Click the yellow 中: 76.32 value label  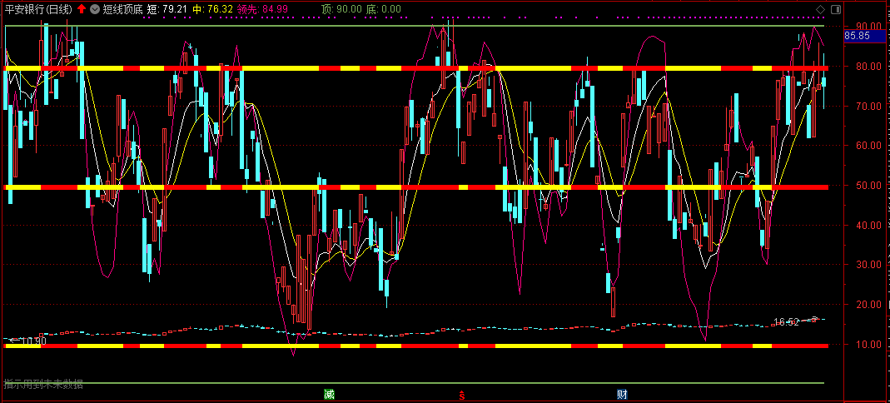tap(213, 9)
